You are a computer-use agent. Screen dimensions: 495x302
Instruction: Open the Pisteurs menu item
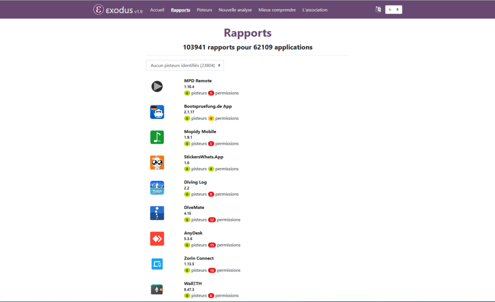(x=204, y=10)
